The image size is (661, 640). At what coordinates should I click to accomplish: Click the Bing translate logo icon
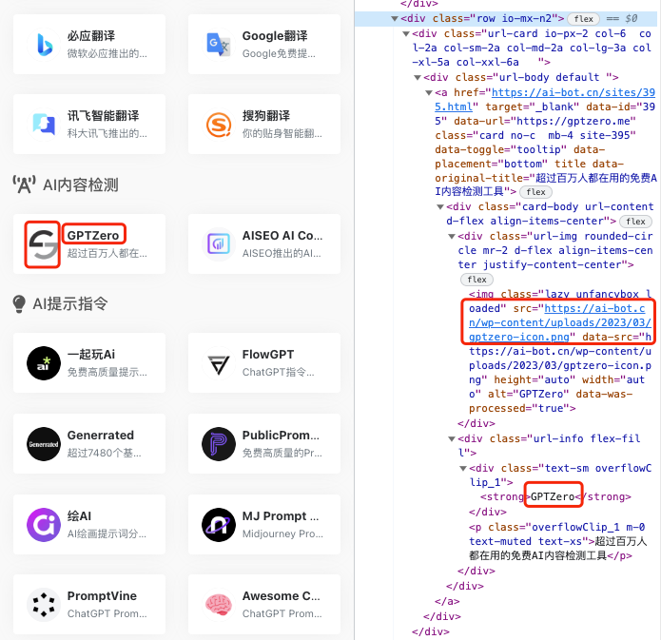pos(44,45)
